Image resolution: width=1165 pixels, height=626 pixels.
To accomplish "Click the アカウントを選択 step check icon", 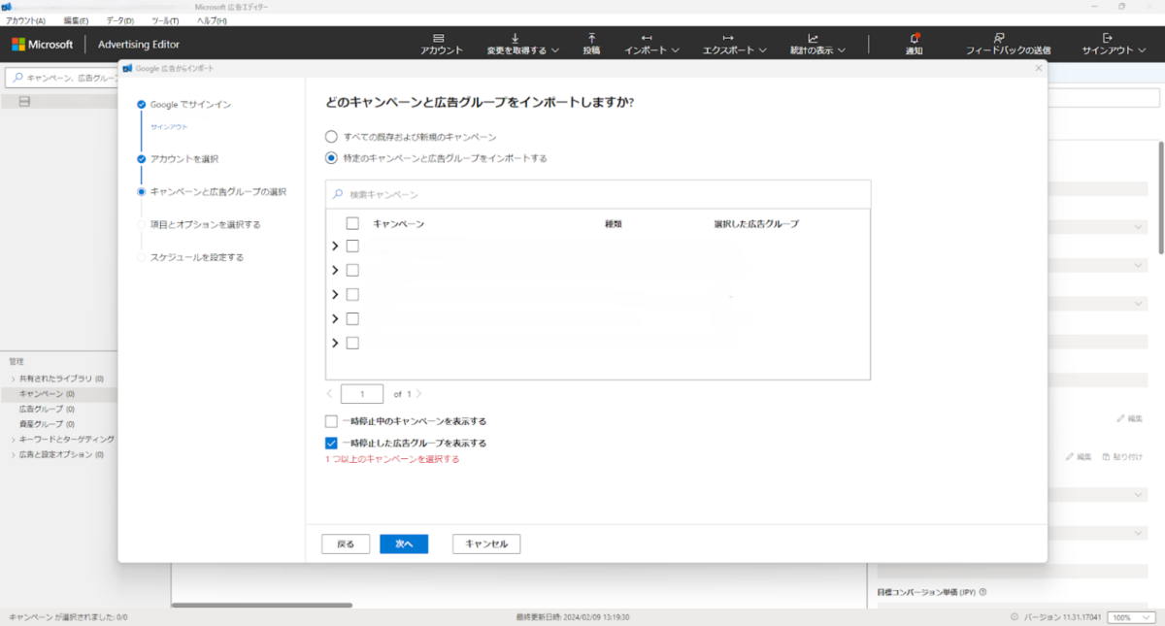I will click(x=142, y=158).
